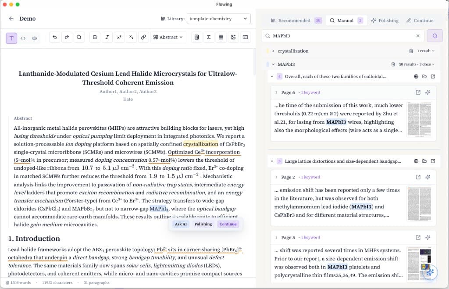Collapse the MAPbI3 keyword group
449x289 pixels.
(x=273, y=64)
